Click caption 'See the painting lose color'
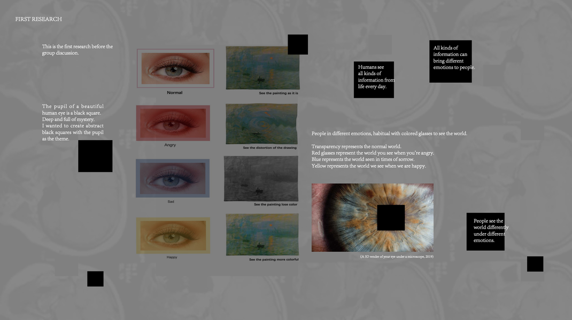572x320 pixels. (x=275, y=205)
